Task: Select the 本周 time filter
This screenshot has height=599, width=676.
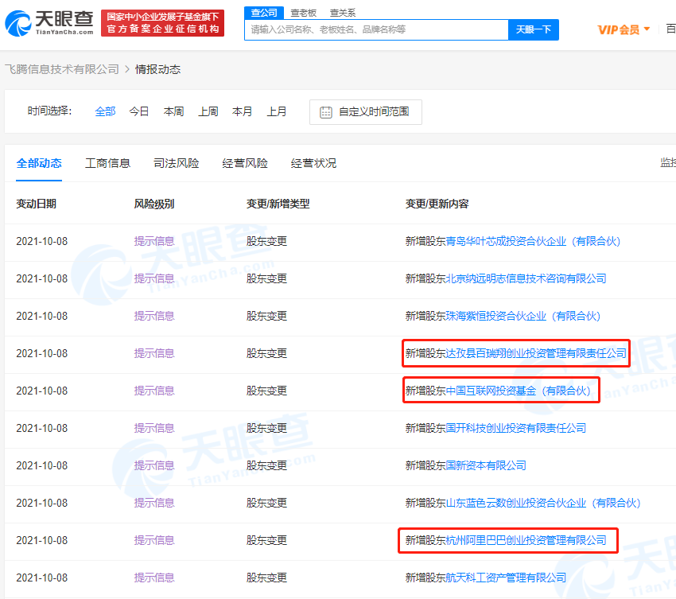Action: 173,111
